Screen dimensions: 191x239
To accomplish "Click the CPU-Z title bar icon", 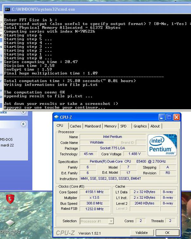I will (x=56, y=117).
